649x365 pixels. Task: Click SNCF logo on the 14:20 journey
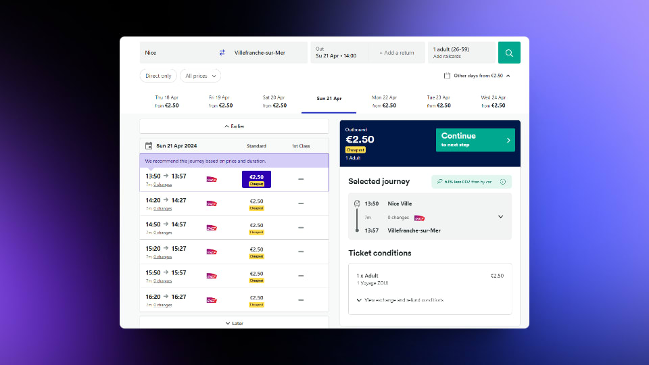tap(212, 203)
